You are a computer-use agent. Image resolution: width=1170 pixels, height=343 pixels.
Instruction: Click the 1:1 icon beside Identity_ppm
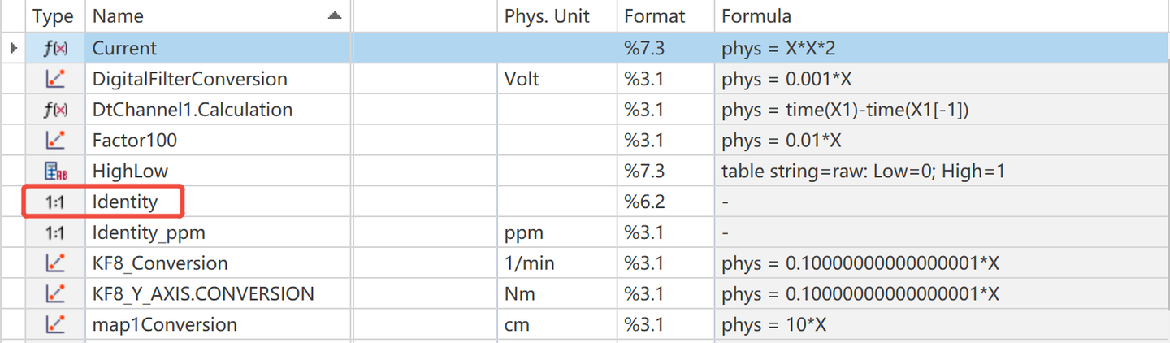(x=55, y=232)
